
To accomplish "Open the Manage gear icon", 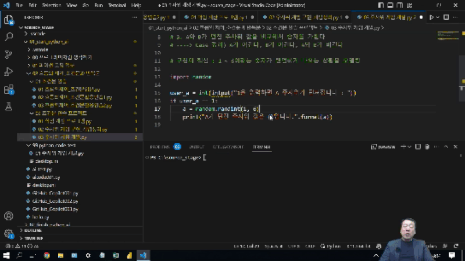I will (9, 234).
